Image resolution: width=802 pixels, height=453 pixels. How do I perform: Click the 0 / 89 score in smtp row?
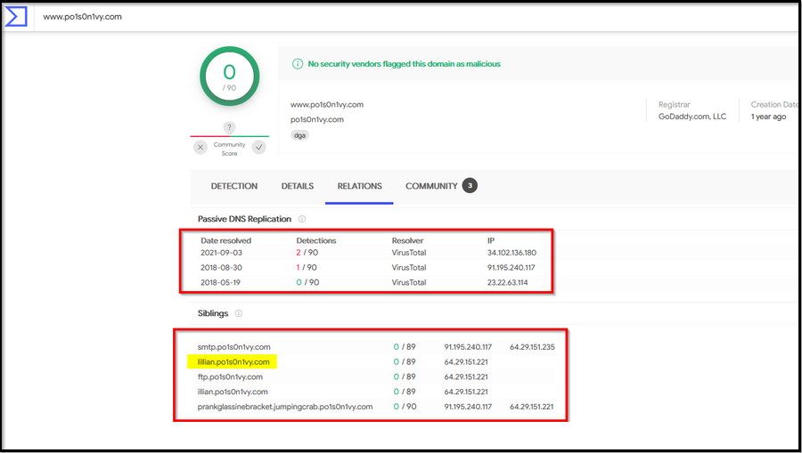click(405, 347)
